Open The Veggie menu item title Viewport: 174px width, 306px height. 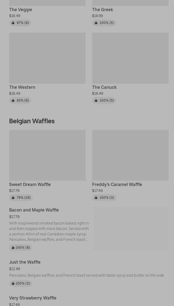[21, 10]
